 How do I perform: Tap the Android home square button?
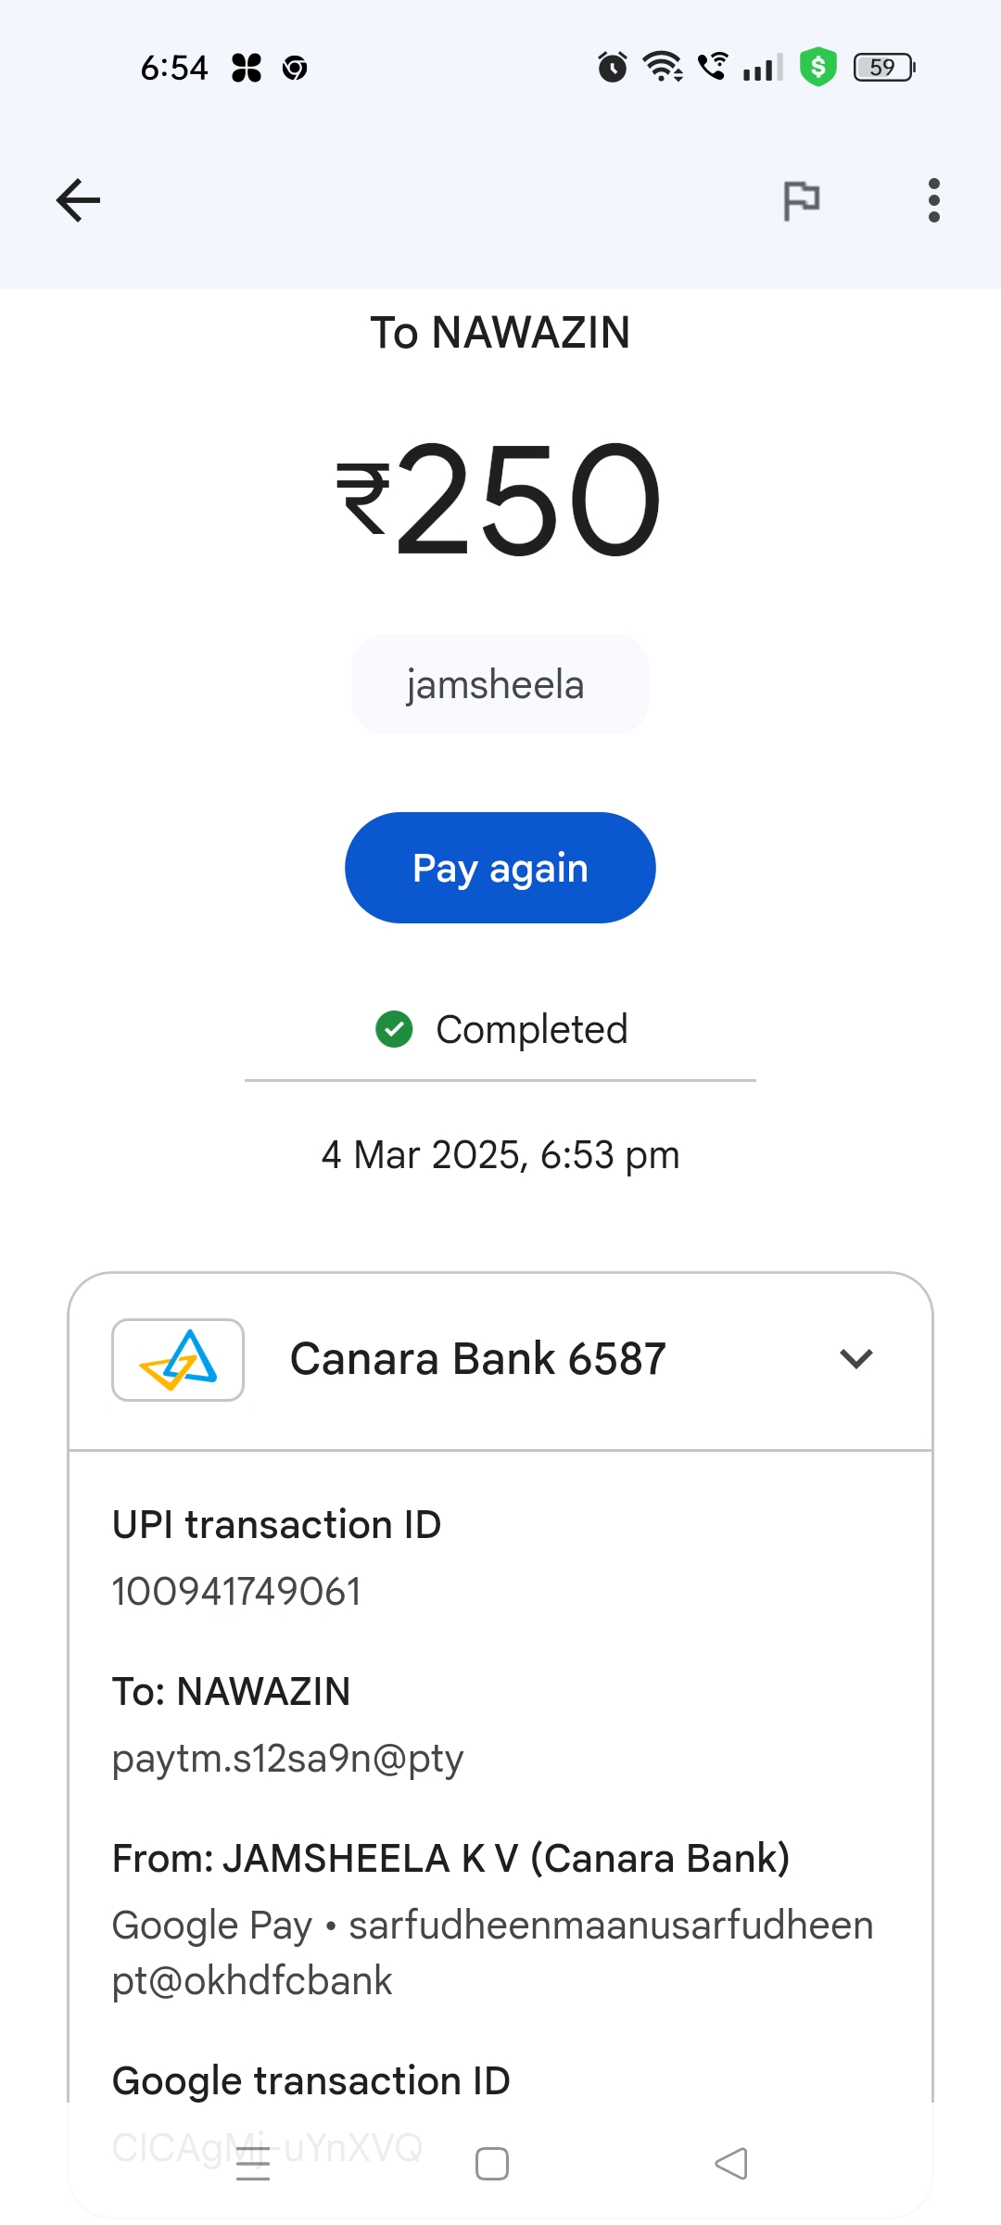(491, 2164)
